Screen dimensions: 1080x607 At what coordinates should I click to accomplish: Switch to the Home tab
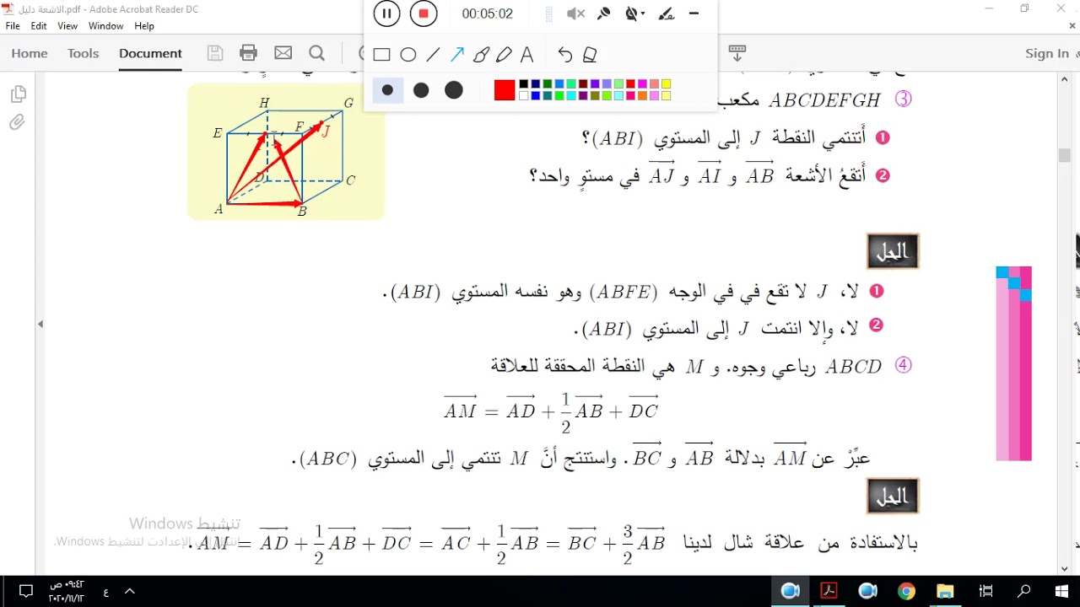click(x=30, y=53)
